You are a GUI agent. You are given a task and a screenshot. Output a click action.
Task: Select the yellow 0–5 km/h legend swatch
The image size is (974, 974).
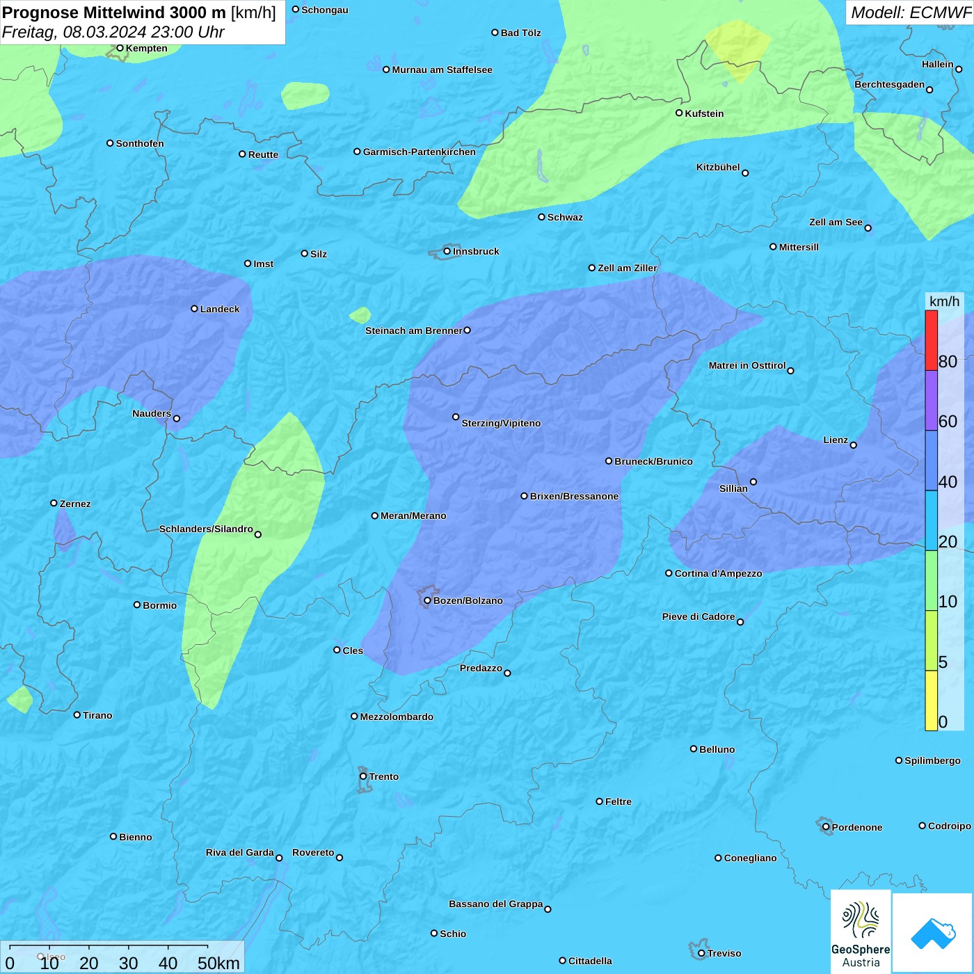931,701
